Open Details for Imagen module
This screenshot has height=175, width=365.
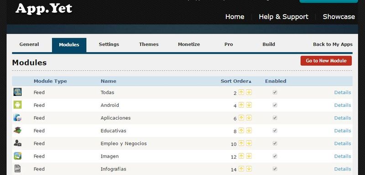click(x=343, y=156)
